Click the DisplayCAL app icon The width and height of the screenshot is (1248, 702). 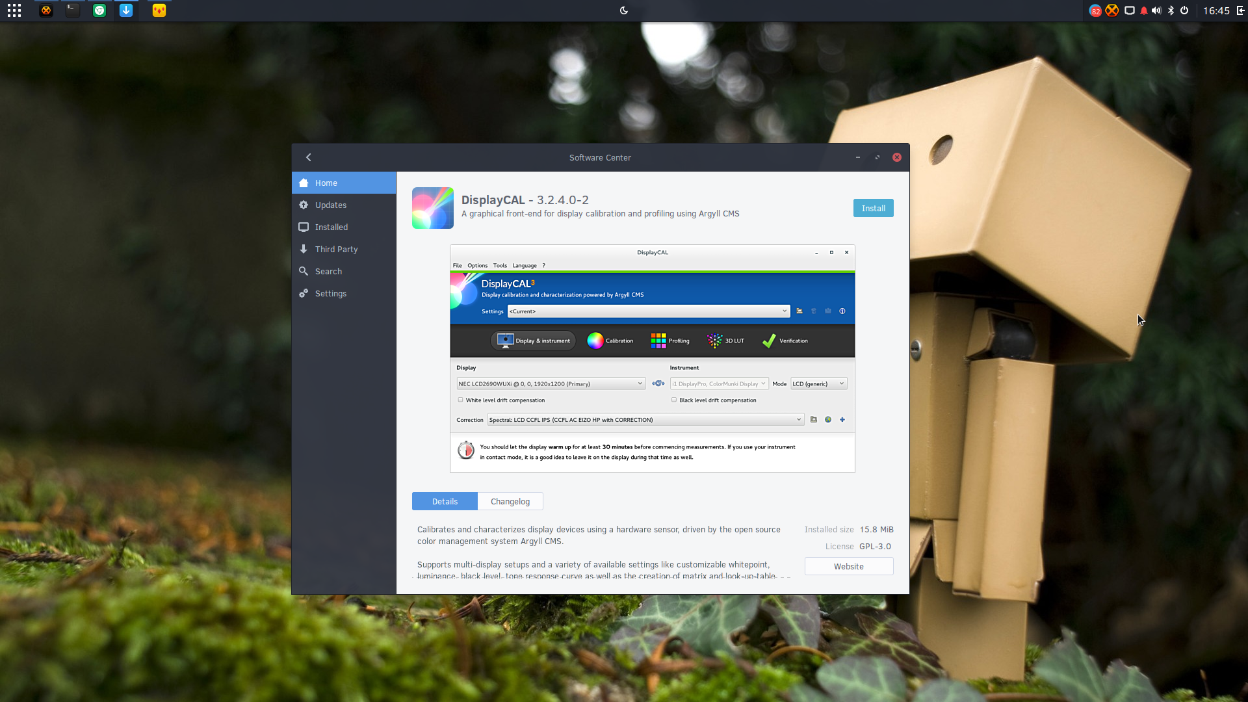(x=433, y=208)
